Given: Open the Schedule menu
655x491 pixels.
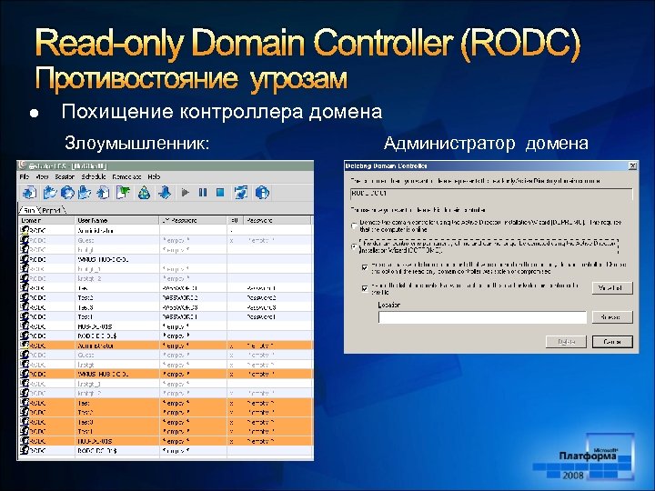Looking at the screenshot, I should (94, 176).
